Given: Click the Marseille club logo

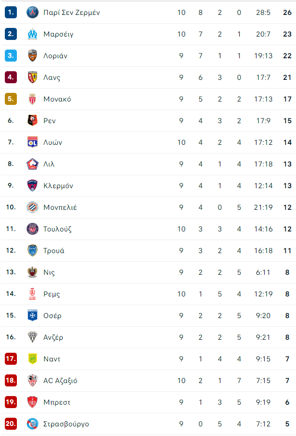Looking at the screenshot, I should 32,34.
